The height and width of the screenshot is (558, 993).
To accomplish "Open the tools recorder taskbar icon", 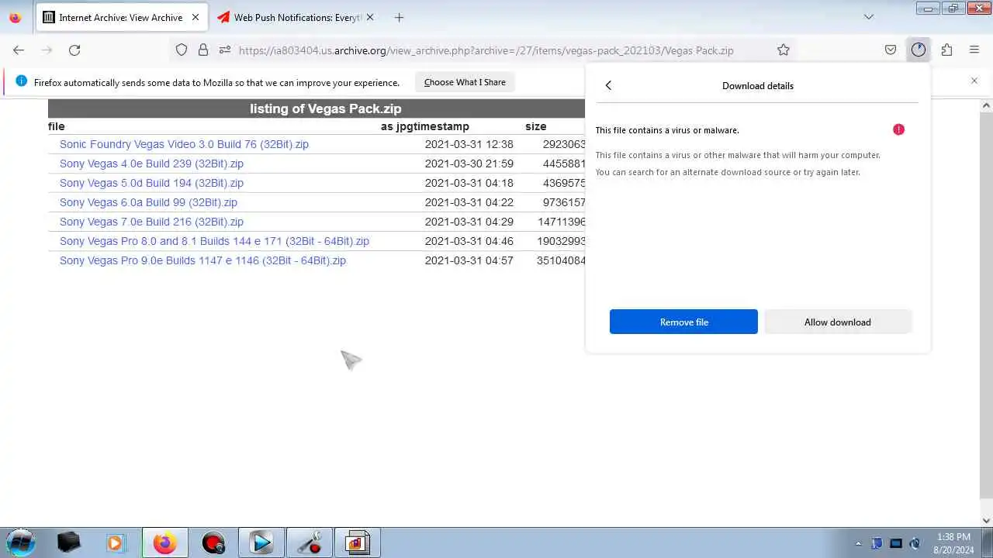I will click(310, 542).
